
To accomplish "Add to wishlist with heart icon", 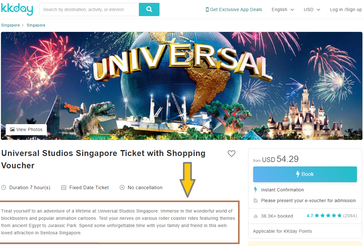I will pos(231,153).
